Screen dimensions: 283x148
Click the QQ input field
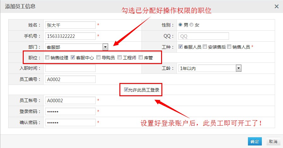tap(204, 36)
